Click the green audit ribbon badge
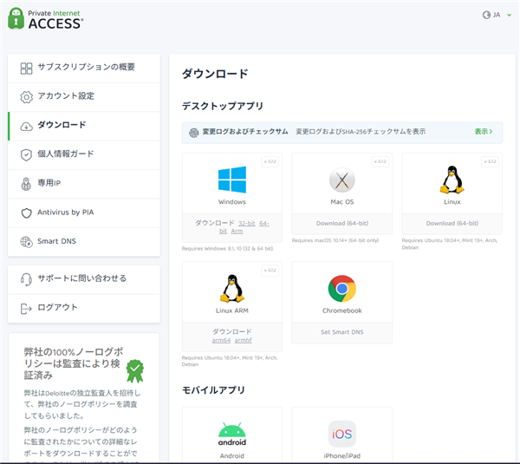This screenshot has height=464, width=520. click(x=135, y=371)
